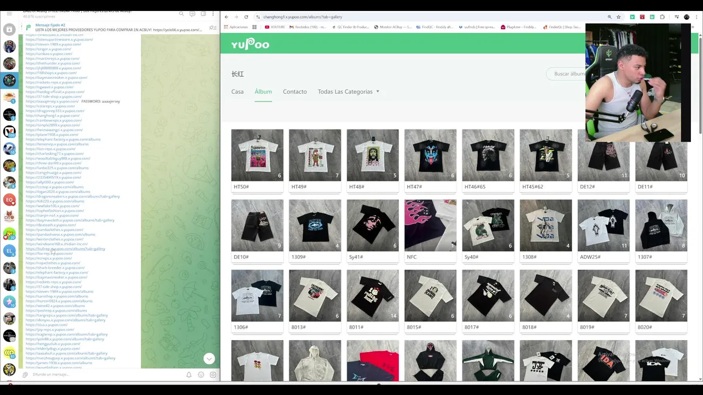Open the 'EL' chat avatar

tap(9, 251)
